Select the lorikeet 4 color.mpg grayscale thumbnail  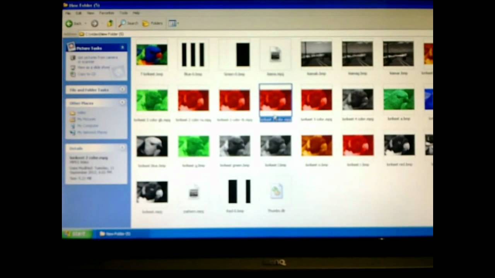tap(358, 100)
